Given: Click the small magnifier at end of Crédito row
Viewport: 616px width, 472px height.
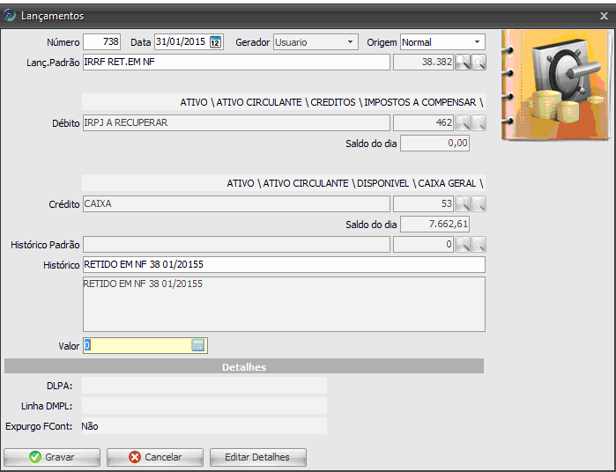Looking at the screenshot, I should click(479, 203).
